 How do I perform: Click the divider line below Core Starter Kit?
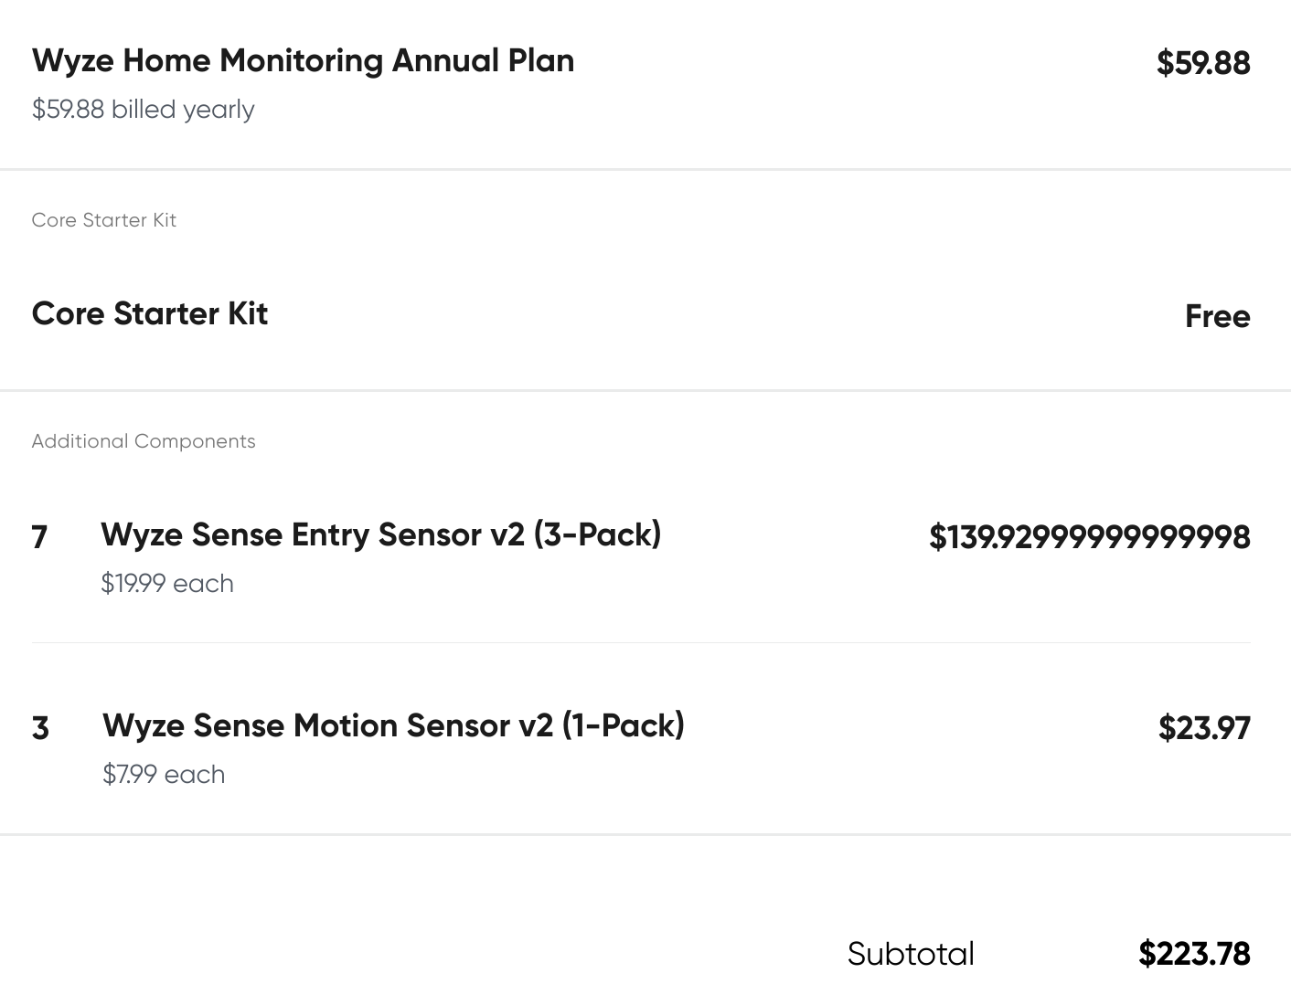pos(645,390)
